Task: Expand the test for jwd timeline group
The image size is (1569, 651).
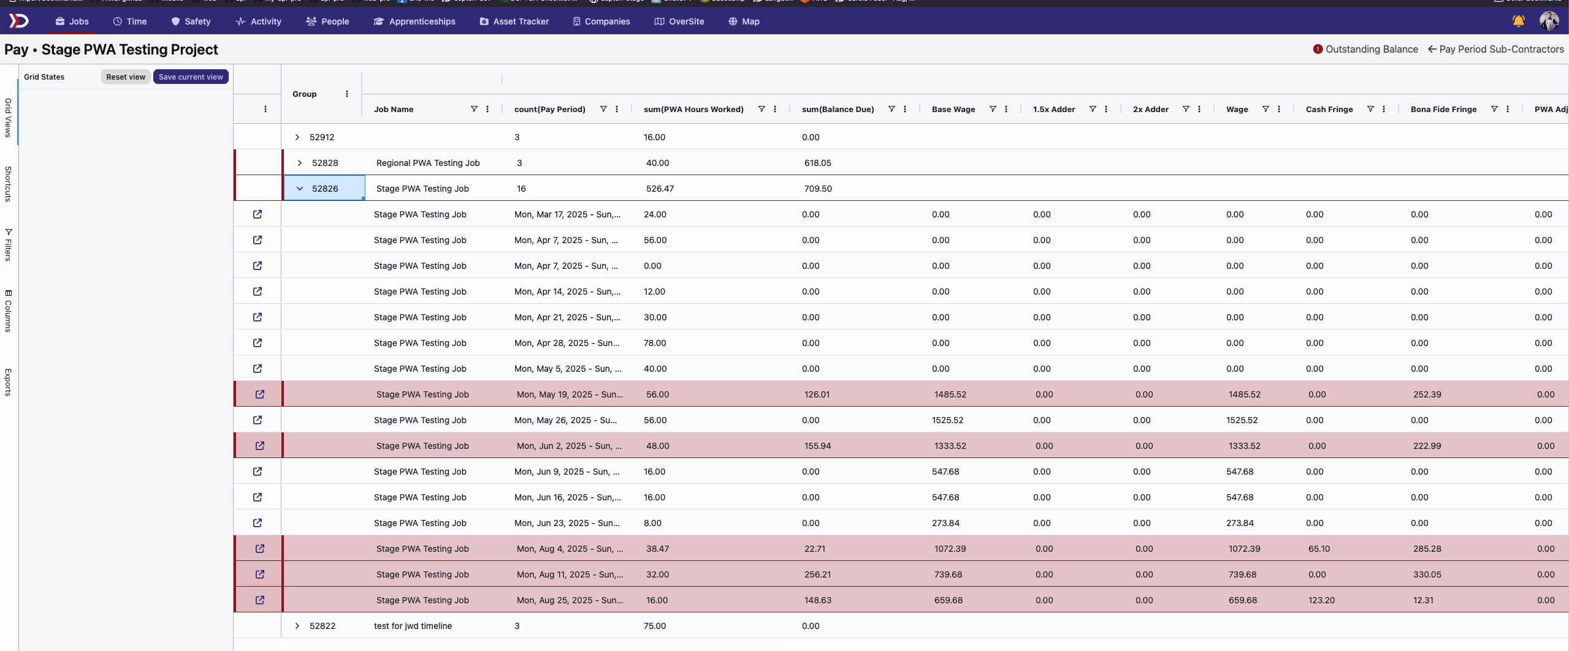Action: coord(297,626)
